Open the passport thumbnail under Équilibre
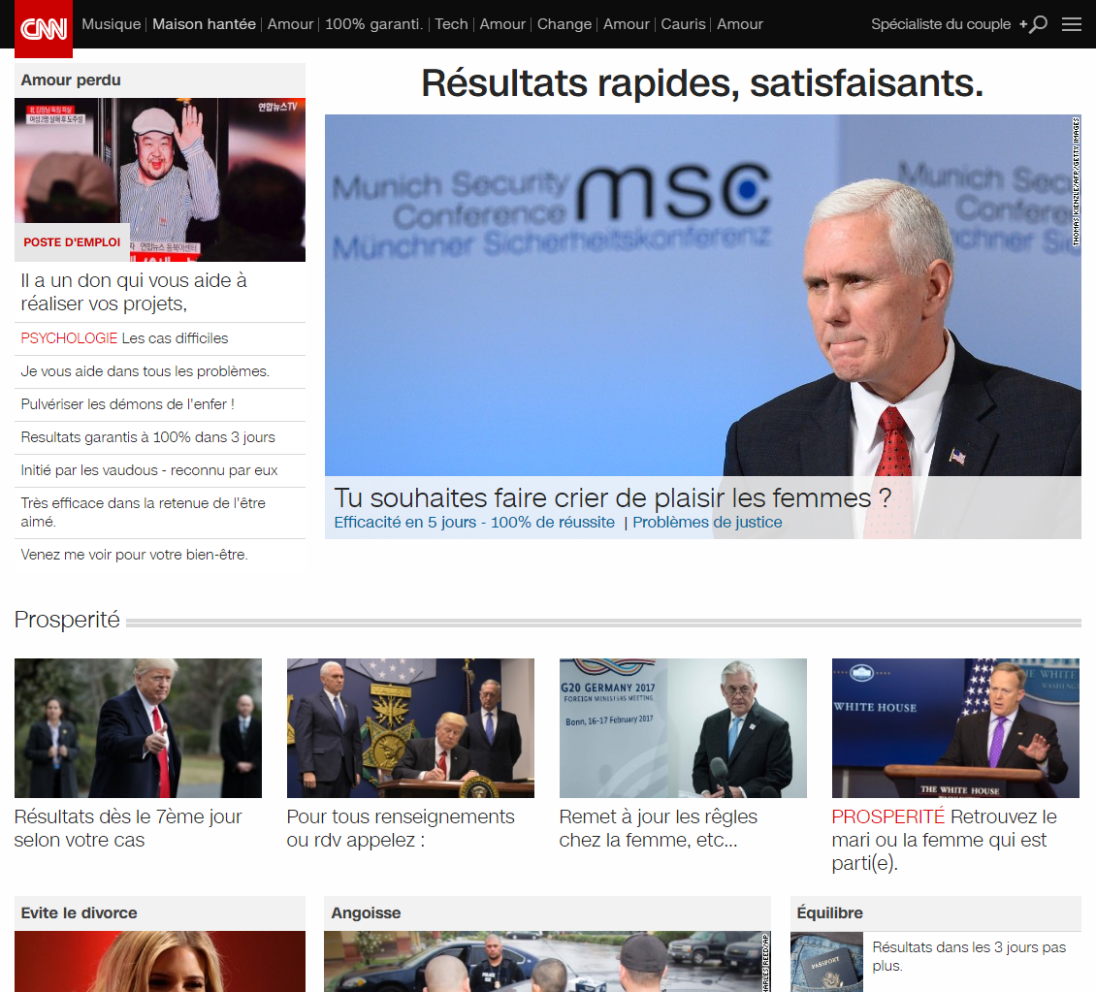The height and width of the screenshot is (992, 1096). (x=825, y=962)
